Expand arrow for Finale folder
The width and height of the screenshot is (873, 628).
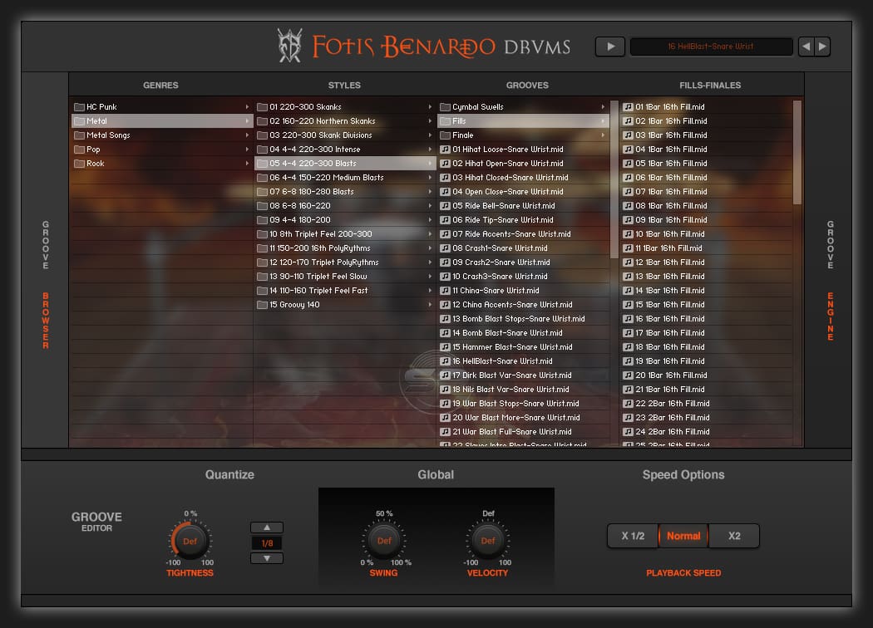pyautogui.click(x=603, y=135)
